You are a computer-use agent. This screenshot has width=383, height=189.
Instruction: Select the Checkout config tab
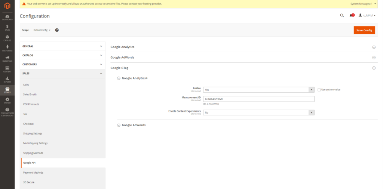[x=63, y=124]
